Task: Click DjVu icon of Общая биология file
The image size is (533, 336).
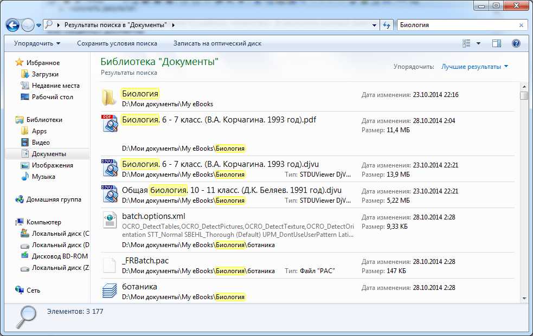Action: [110, 194]
